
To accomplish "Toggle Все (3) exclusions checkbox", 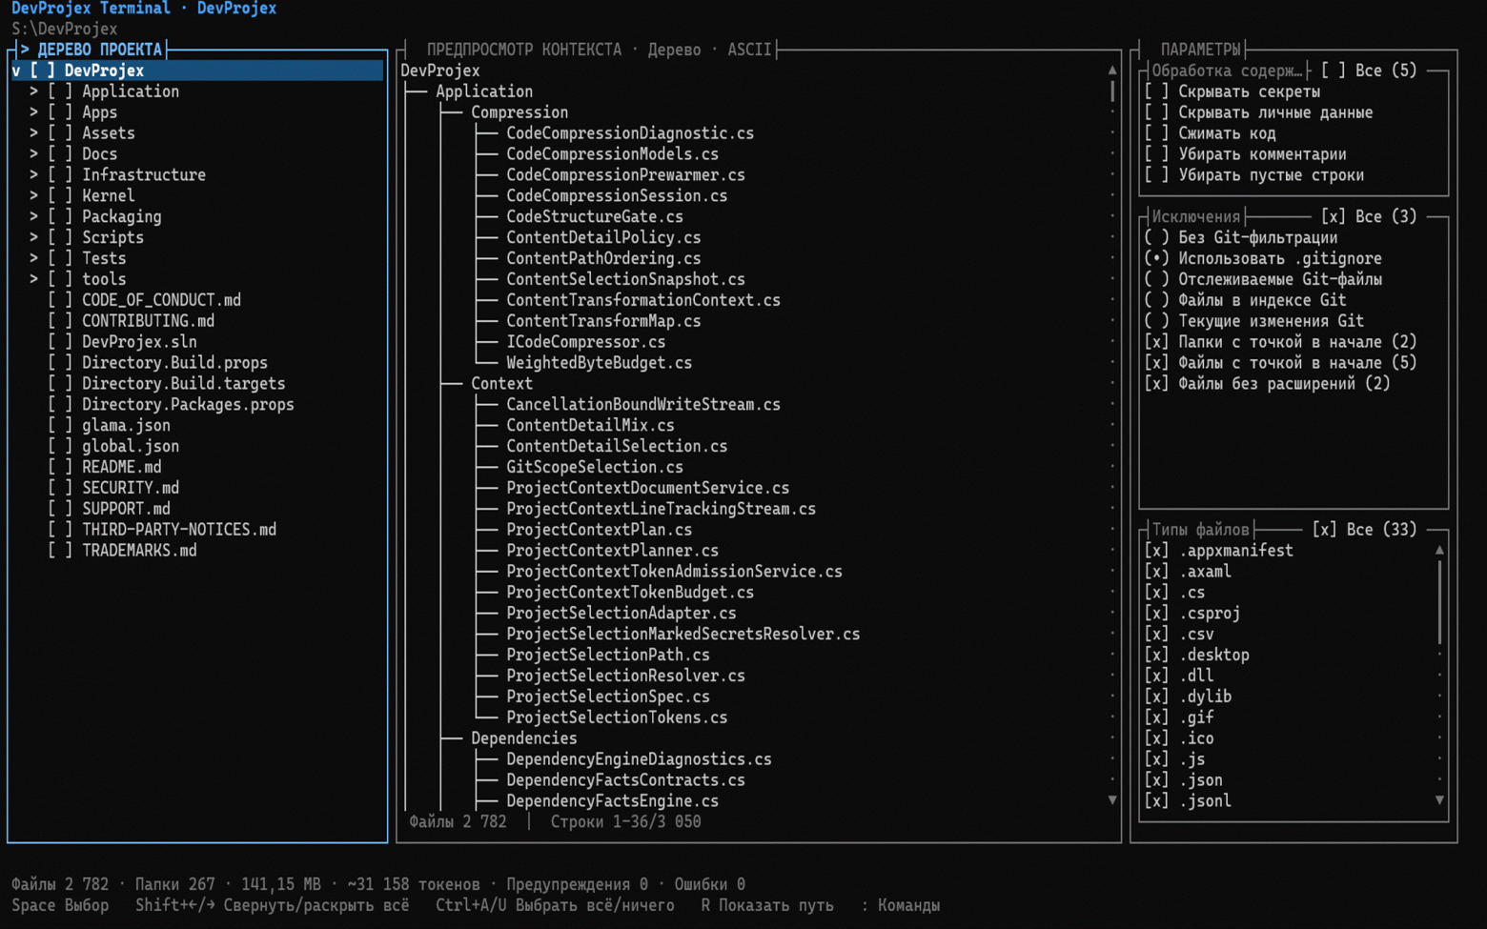I will coord(1334,216).
